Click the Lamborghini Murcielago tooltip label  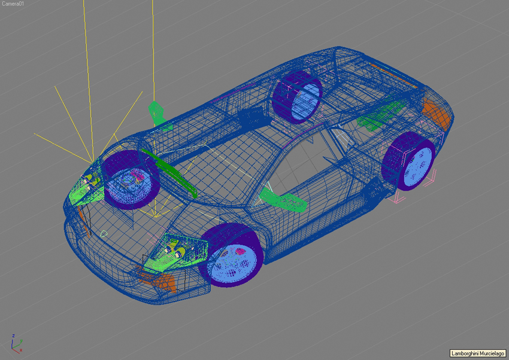tap(478, 353)
